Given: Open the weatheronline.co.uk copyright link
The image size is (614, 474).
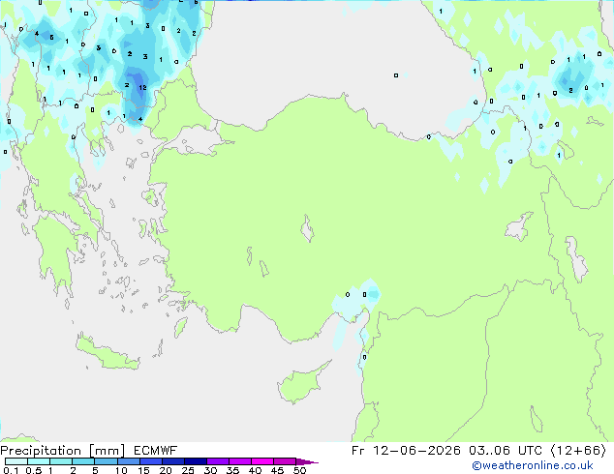Looking at the screenshot, I should pyautogui.click(x=533, y=465).
